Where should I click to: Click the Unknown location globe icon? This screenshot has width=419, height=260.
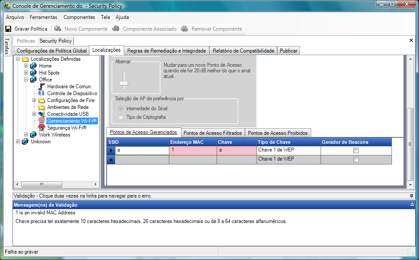[25, 142]
